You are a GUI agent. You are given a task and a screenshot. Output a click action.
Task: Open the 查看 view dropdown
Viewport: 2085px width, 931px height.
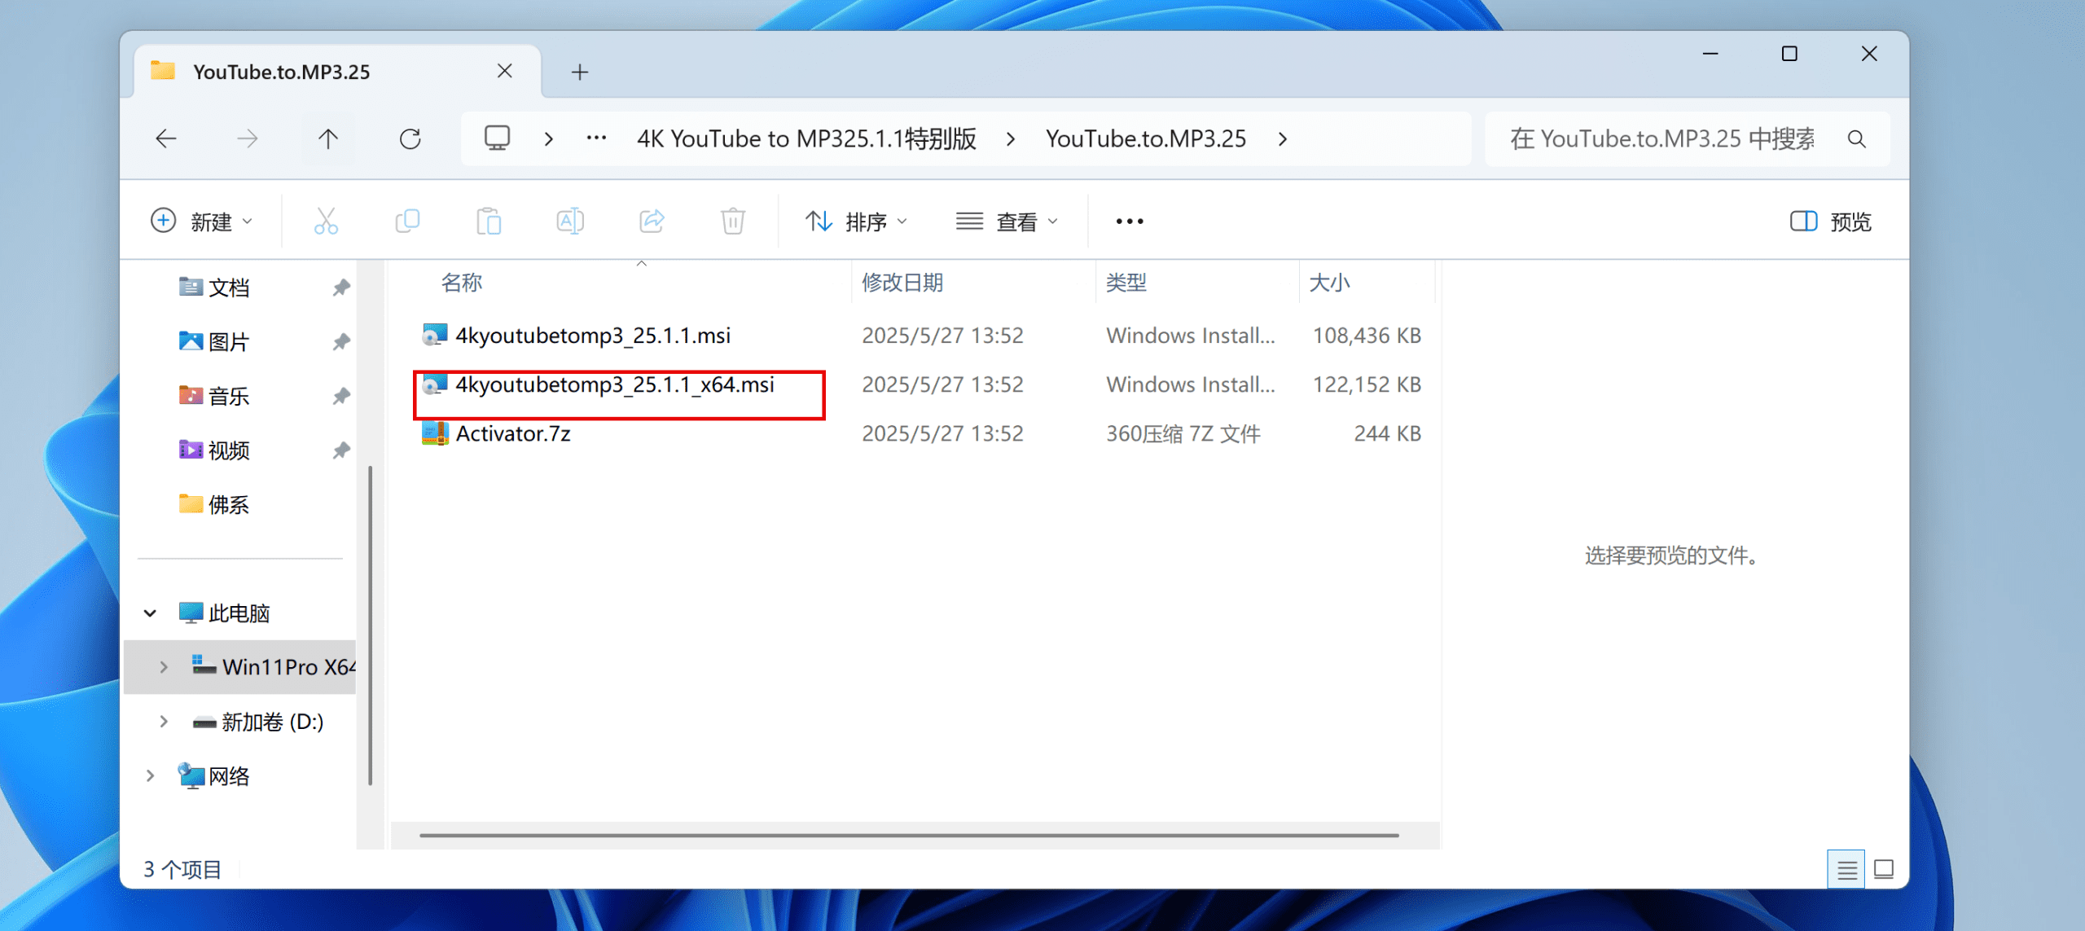coord(1007,222)
